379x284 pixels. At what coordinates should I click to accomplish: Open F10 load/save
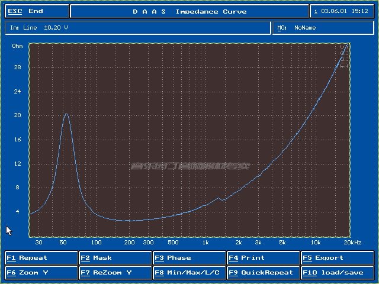click(338, 273)
